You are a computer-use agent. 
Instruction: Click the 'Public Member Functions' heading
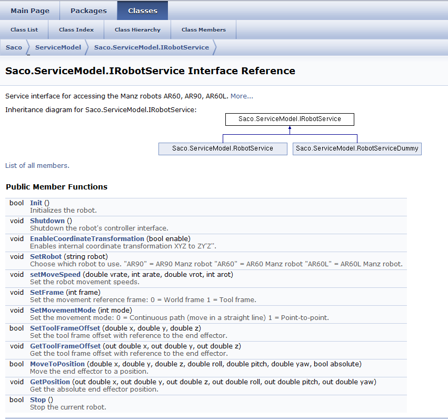click(x=56, y=187)
